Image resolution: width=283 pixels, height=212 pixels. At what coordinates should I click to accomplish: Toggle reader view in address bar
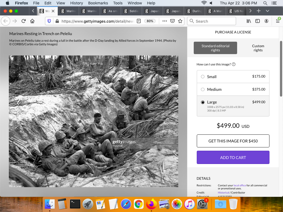[x=139, y=21]
